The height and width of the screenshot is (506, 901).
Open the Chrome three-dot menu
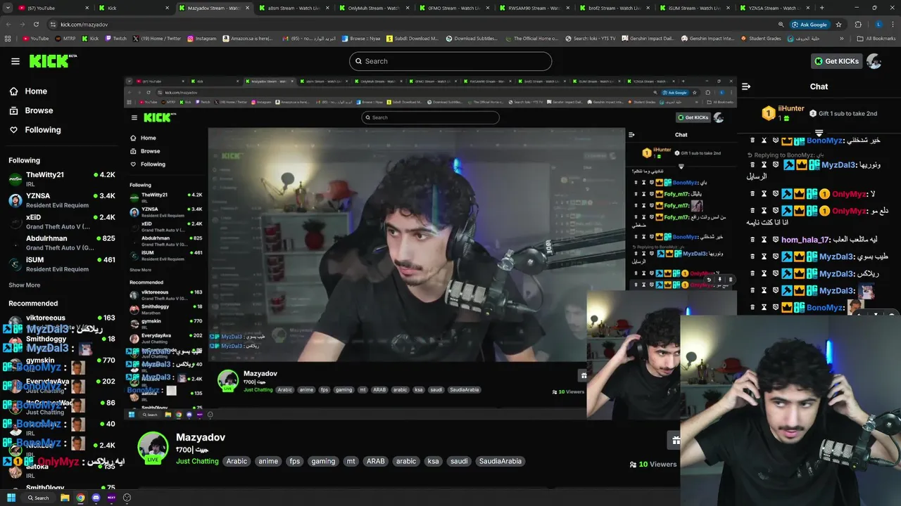892,24
